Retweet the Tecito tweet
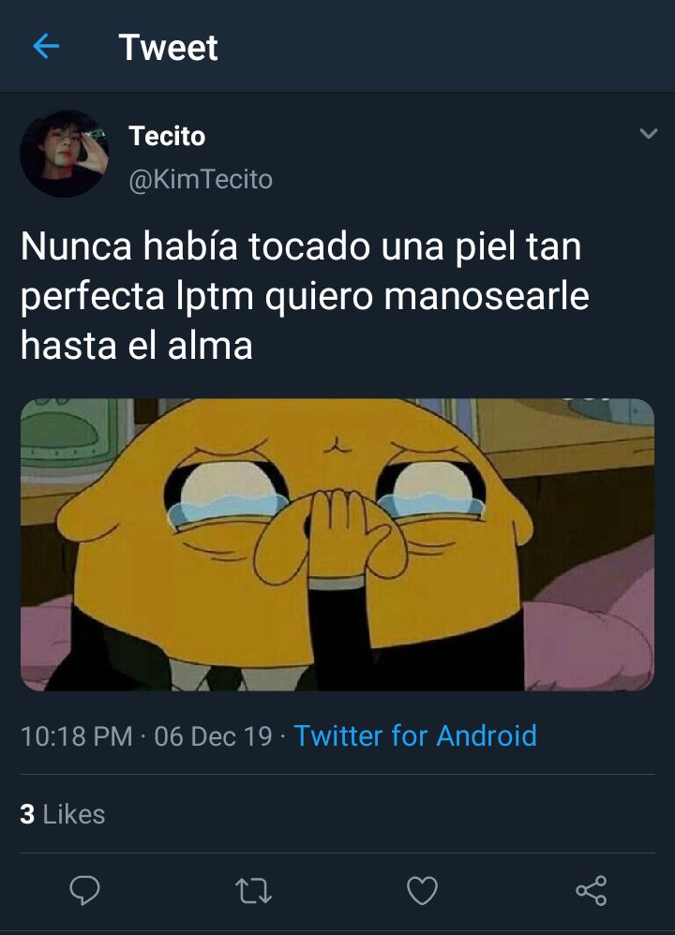 (x=253, y=891)
